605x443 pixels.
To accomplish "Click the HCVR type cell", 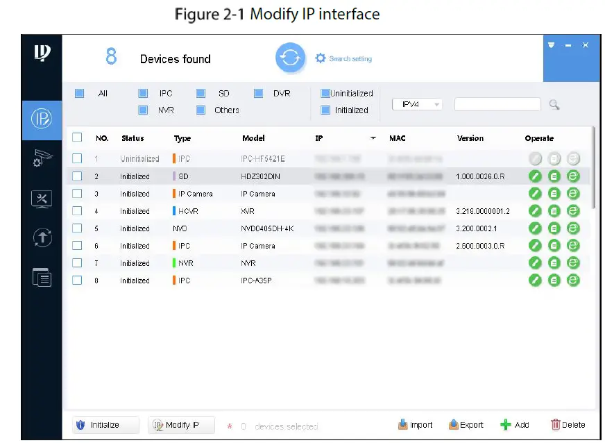I will coord(185,211).
